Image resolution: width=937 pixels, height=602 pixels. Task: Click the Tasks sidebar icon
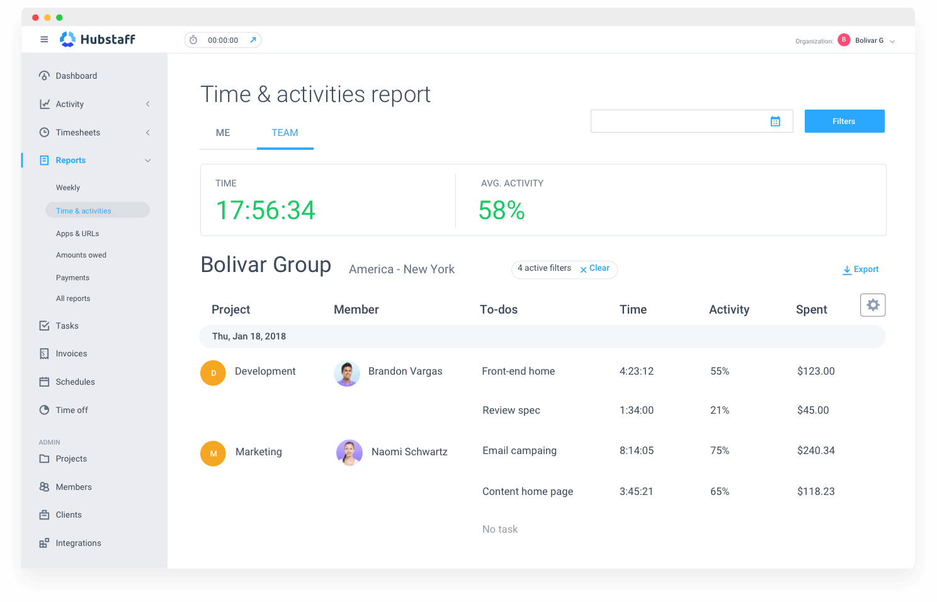tap(44, 326)
